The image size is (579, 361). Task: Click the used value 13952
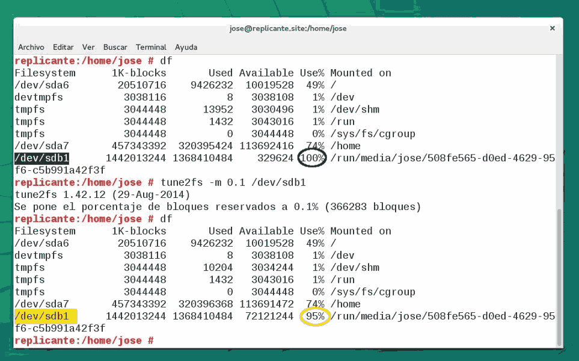[x=218, y=110]
